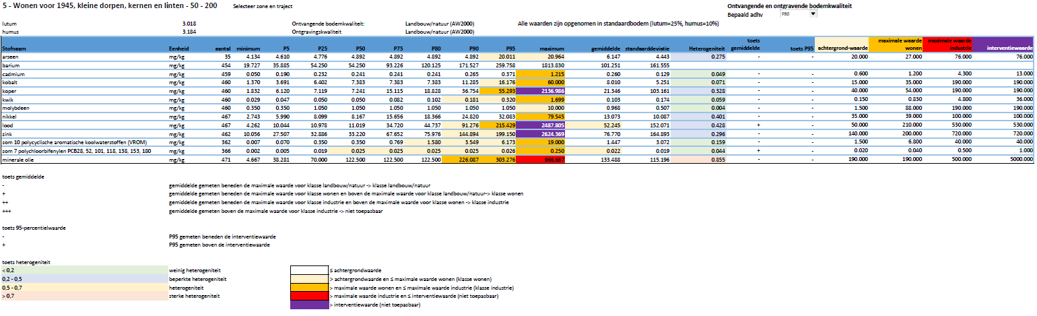The image size is (1037, 316).
Task: Click the red legend swatch box
Action: tap(308, 296)
